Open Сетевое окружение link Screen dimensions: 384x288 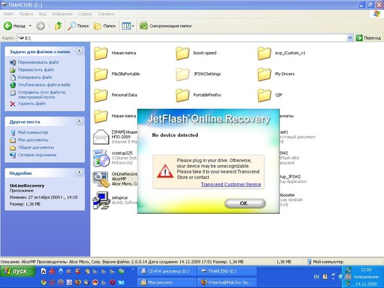click(37, 155)
